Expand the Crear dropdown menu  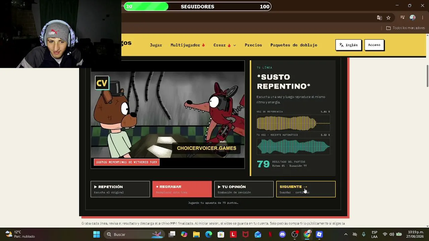click(x=225, y=45)
